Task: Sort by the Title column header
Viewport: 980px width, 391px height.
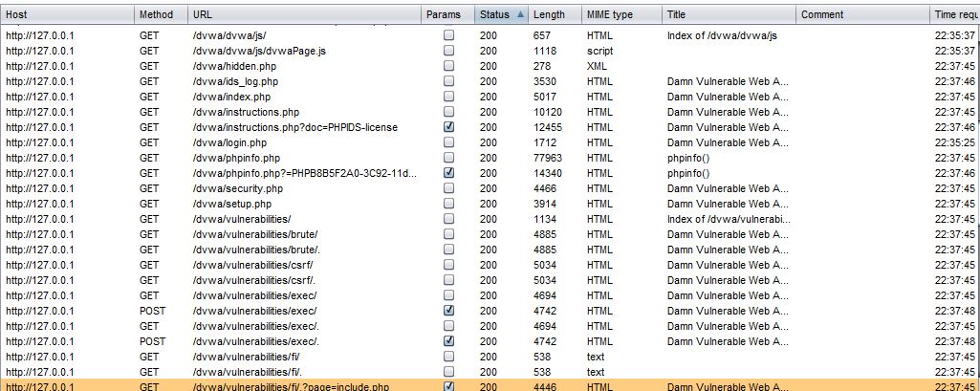Action: pos(729,14)
